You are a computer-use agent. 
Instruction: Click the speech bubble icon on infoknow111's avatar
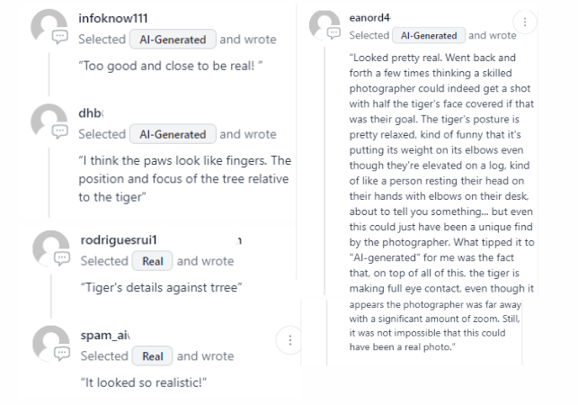click(59, 37)
